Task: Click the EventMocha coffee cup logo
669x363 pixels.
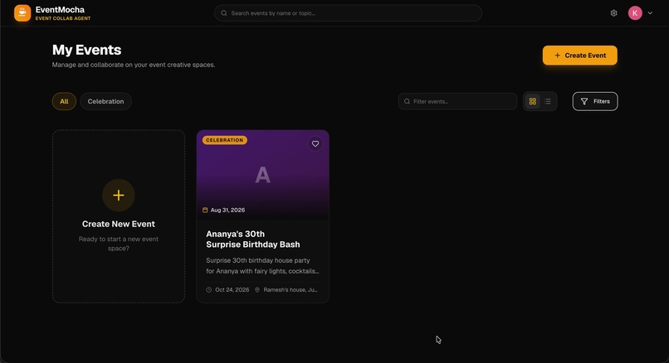Action: coord(22,13)
